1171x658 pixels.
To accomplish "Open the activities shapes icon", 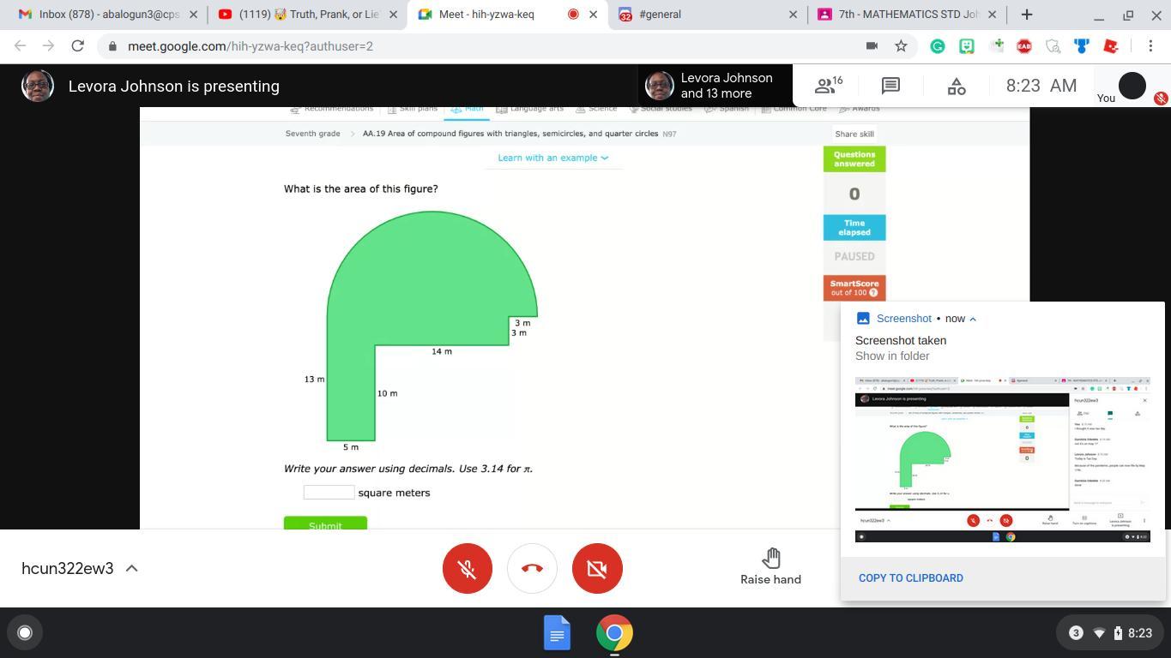I will [957, 86].
